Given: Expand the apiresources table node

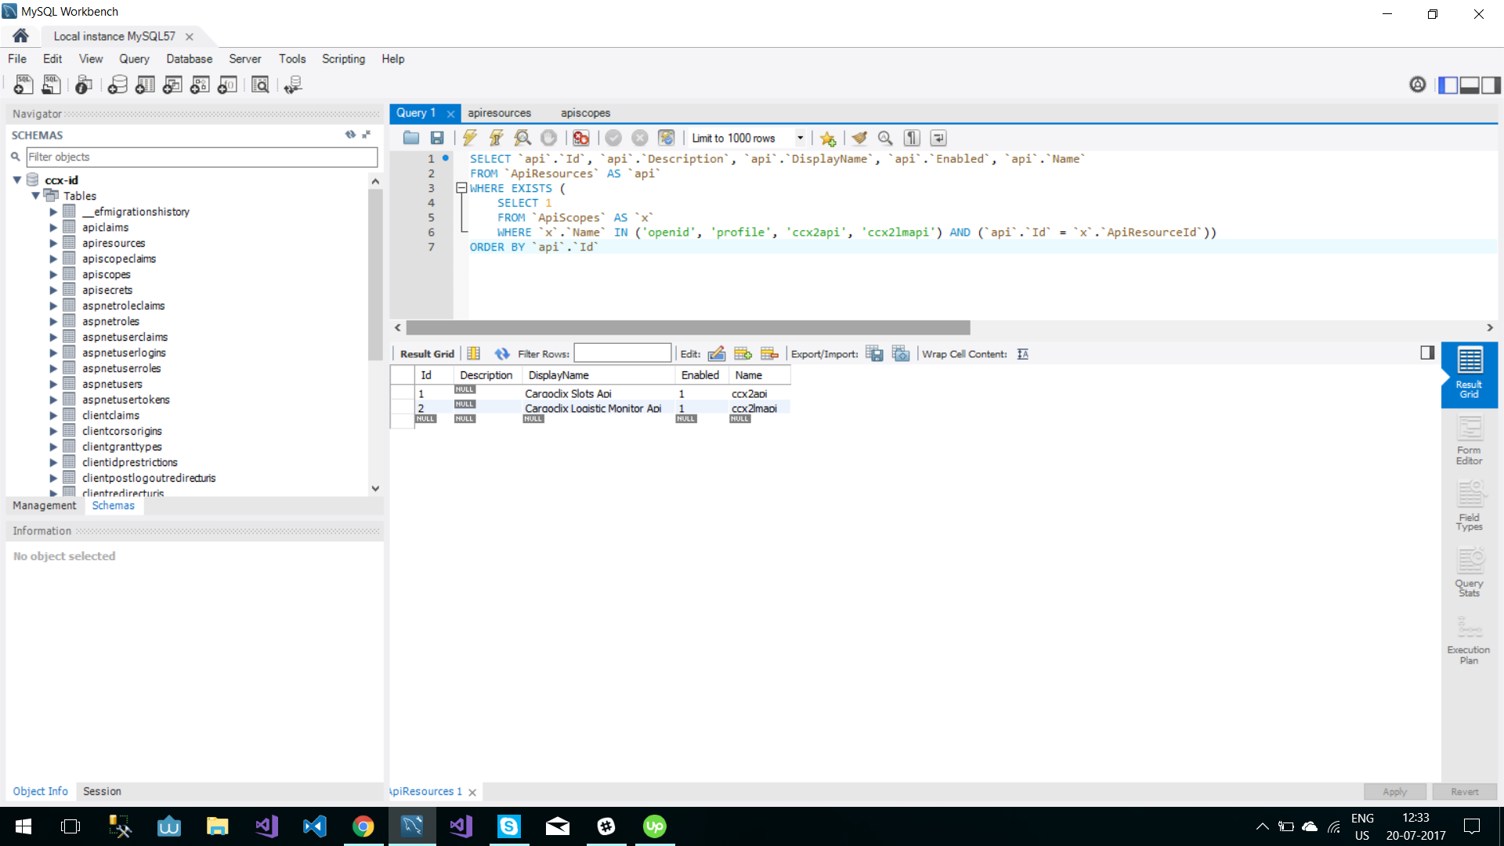Looking at the screenshot, I should 53,243.
